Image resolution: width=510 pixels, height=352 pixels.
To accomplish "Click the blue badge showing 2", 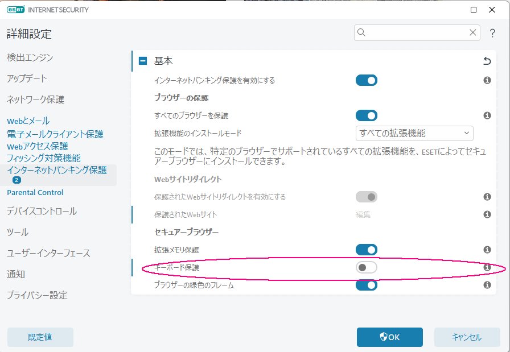I will [x=17, y=180].
